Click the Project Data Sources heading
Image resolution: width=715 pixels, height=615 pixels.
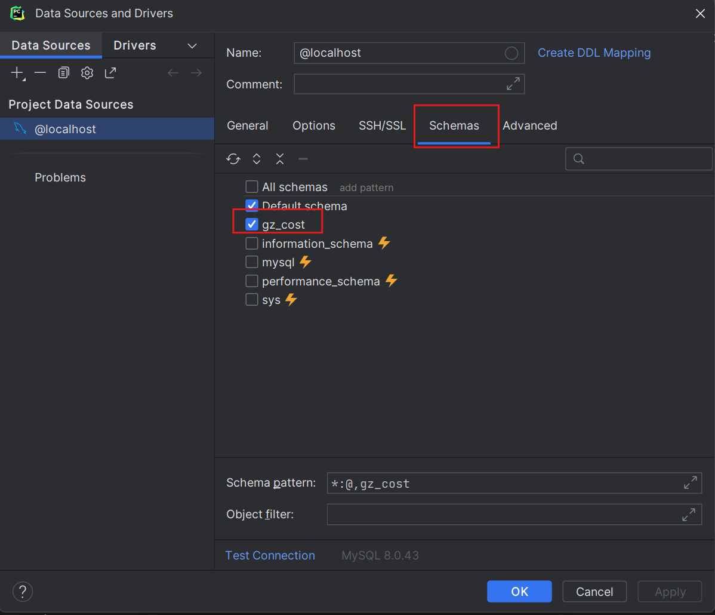(x=71, y=104)
